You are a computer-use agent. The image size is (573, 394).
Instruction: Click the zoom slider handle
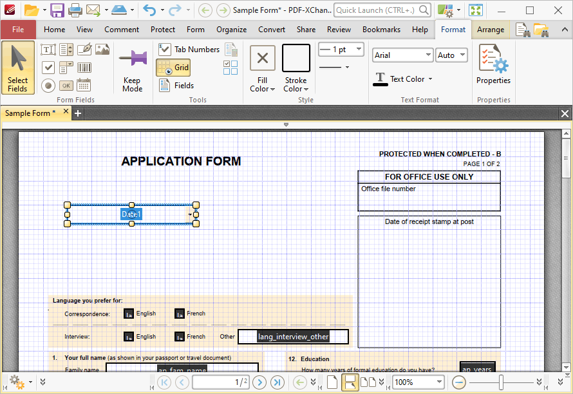click(502, 382)
